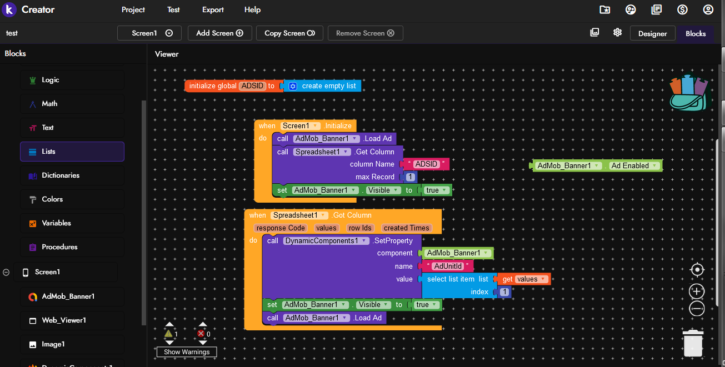Click the Kodular logo icon
725x367 pixels.
pyautogui.click(x=9, y=10)
